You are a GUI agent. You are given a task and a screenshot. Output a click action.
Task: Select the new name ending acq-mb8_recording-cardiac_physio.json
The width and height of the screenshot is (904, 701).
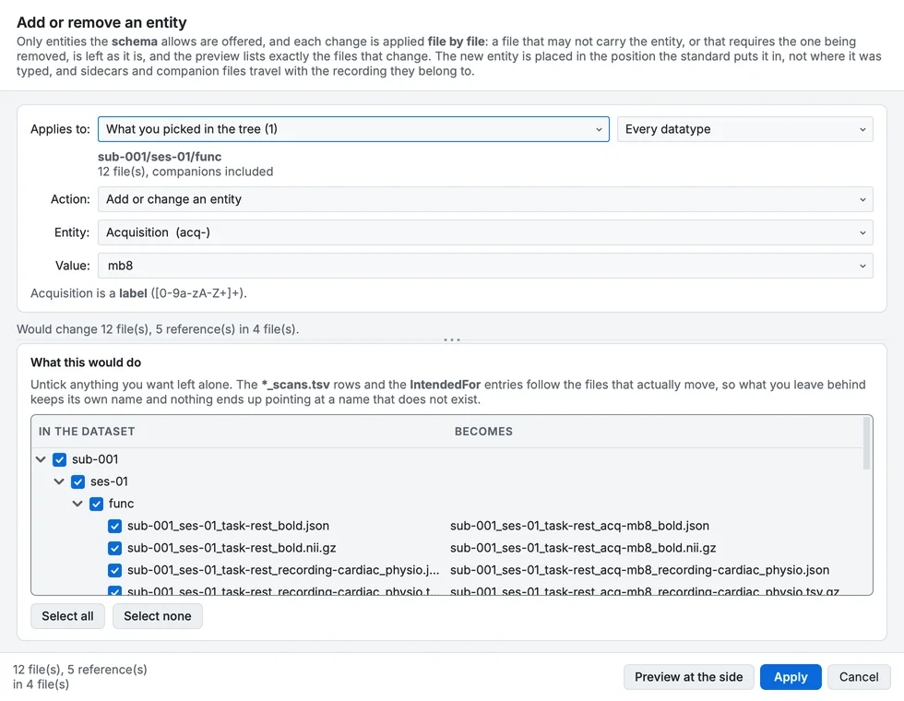[x=639, y=570]
